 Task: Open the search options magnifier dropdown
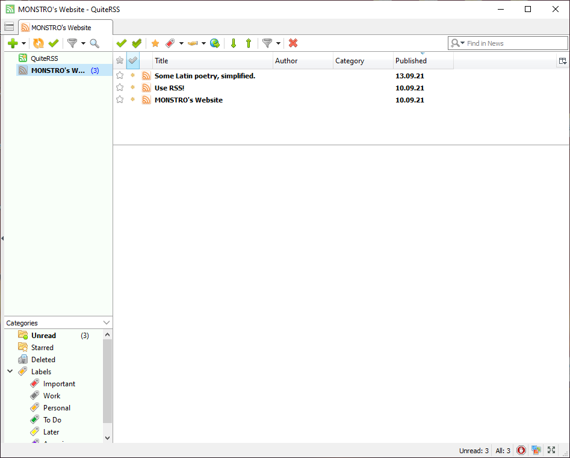pos(457,43)
